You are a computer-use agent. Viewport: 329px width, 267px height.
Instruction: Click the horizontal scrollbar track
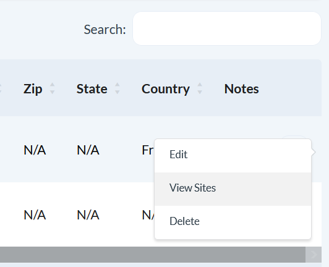[153, 255]
